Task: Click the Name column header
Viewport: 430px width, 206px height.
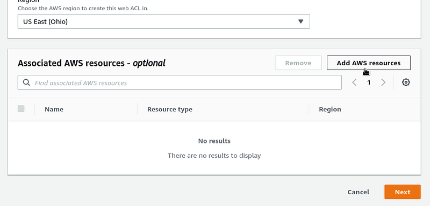Action: (x=54, y=109)
